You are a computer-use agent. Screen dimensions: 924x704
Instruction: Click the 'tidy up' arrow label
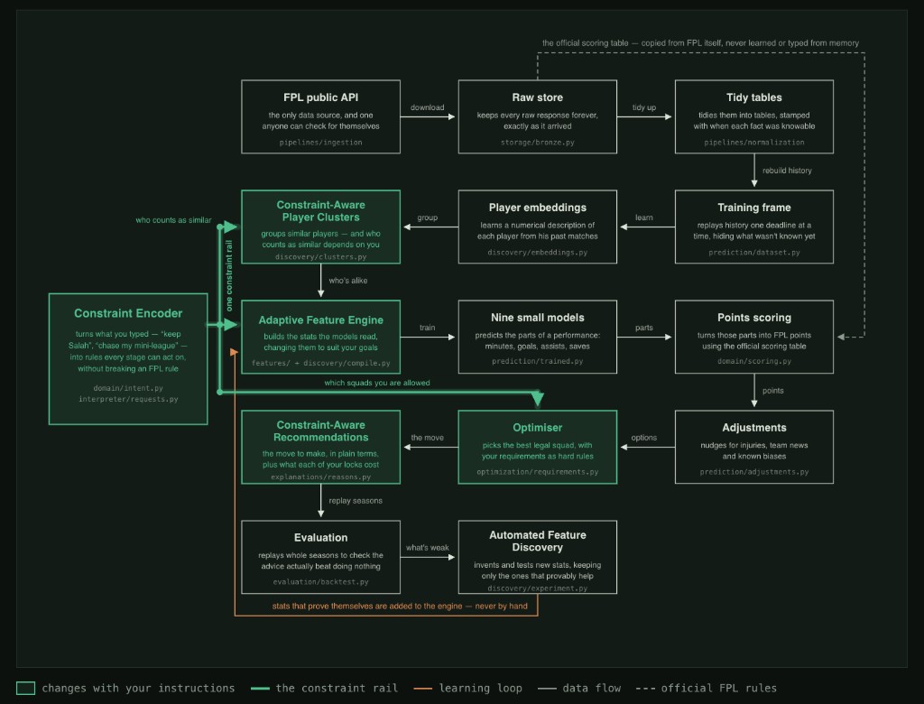click(644, 107)
